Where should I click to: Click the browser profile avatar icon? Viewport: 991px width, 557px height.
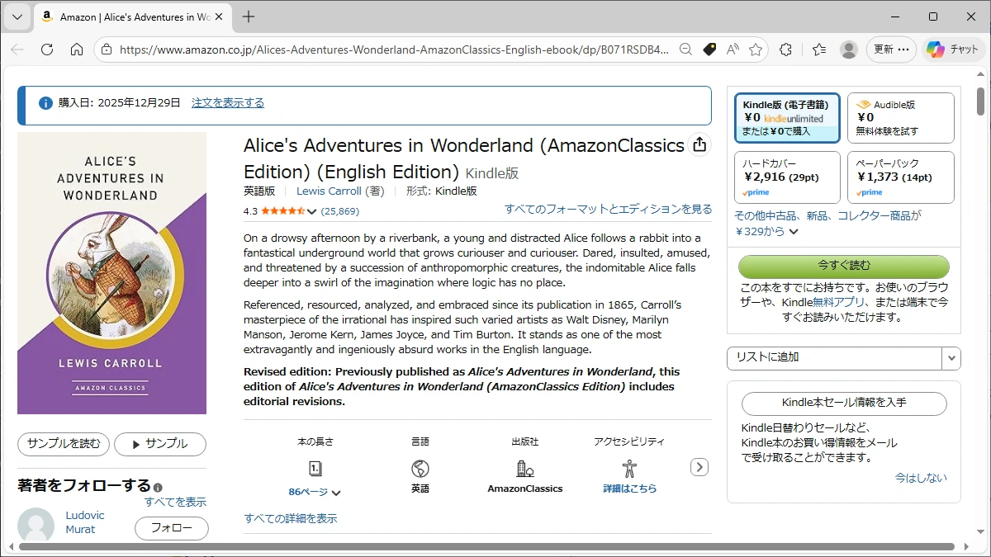(848, 50)
